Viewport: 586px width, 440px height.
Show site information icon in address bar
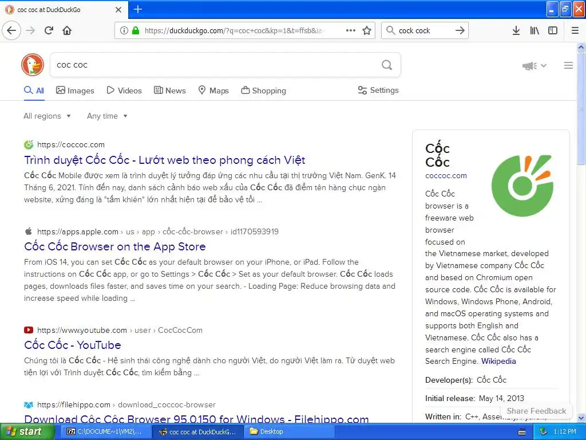[x=124, y=30]
